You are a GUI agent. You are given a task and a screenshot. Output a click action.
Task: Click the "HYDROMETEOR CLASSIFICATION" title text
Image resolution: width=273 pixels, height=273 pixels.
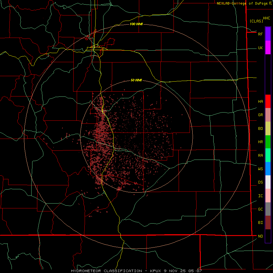[x=106, y=271]
